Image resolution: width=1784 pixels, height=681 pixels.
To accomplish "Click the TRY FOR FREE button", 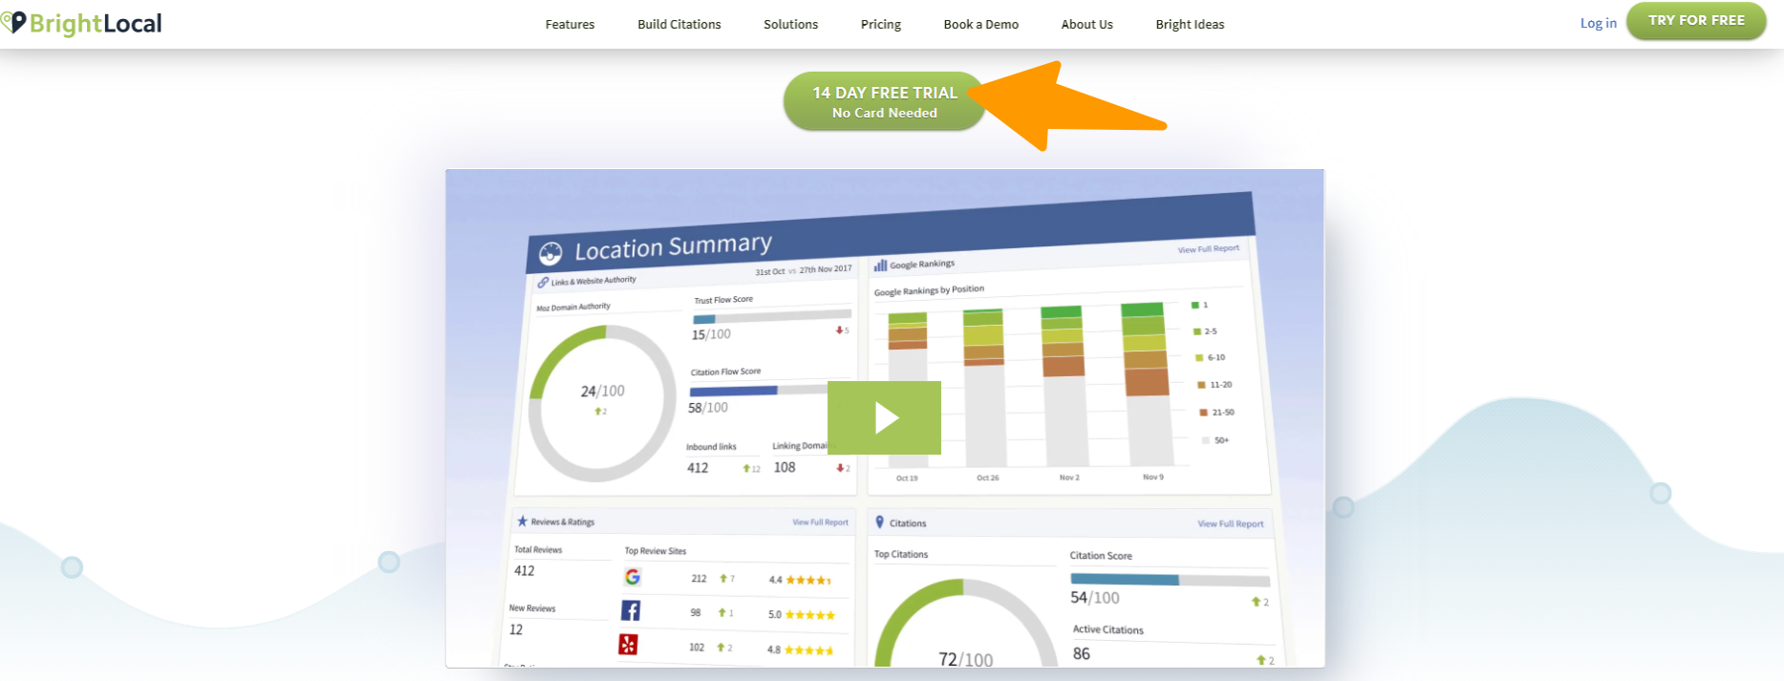I will point(1696,20).
